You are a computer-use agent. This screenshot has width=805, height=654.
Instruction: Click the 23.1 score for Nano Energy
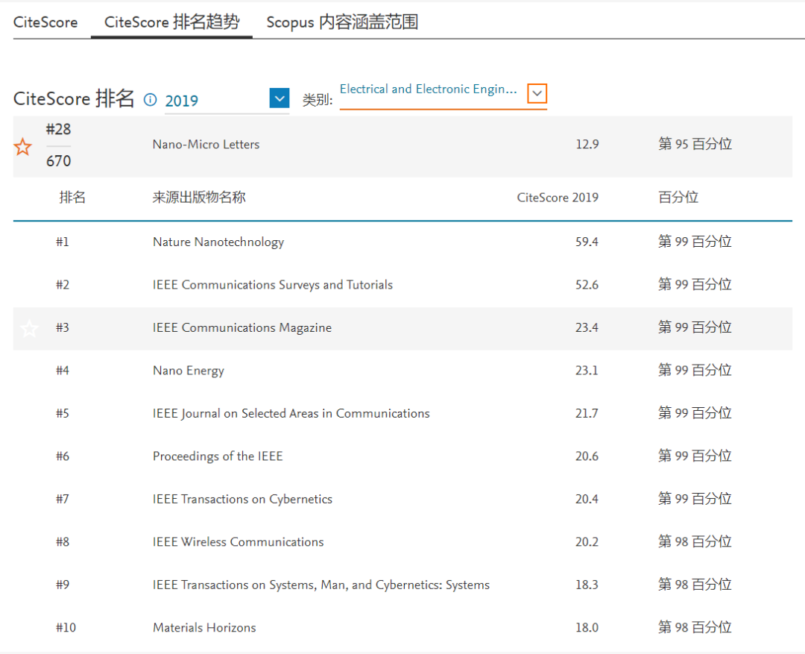[x=587, y=371]
